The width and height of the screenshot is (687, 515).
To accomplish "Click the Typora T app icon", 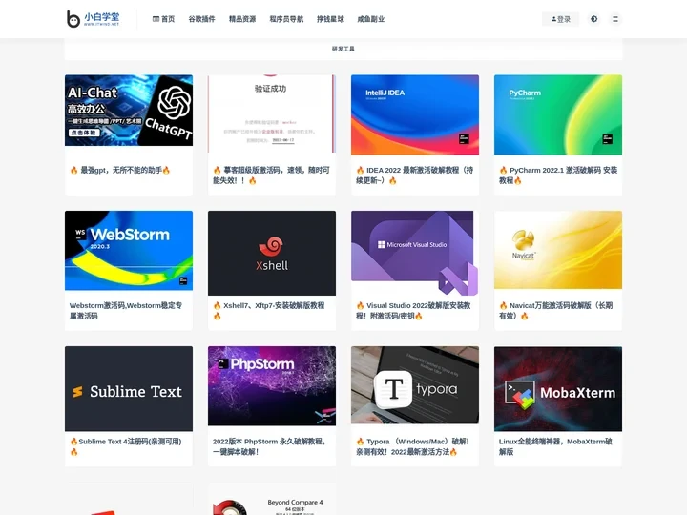I will (393, 389).
